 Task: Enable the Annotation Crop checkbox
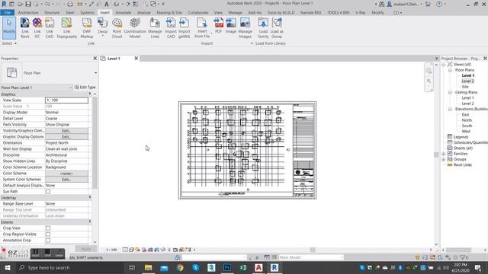pos(48,241)
